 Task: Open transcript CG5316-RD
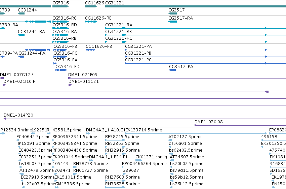(65, 25)
